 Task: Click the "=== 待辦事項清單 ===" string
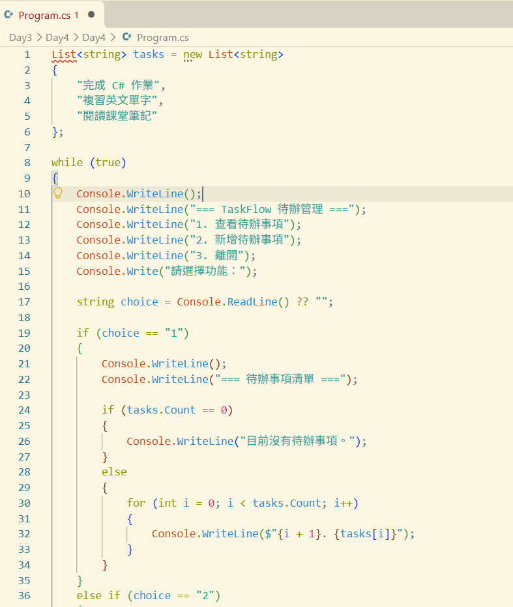point(280,379)
